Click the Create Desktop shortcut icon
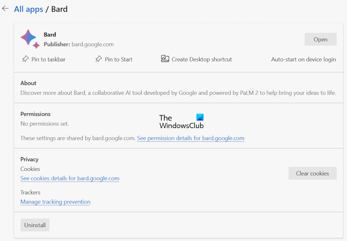 (165, 59)
